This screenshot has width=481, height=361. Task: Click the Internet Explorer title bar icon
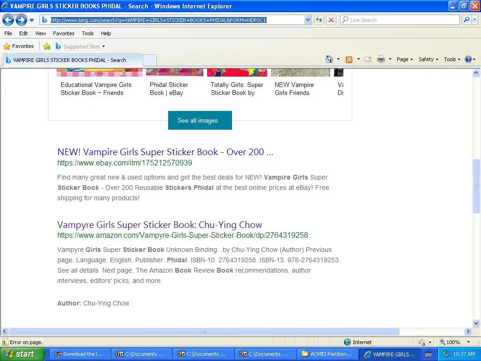(5, 6)
